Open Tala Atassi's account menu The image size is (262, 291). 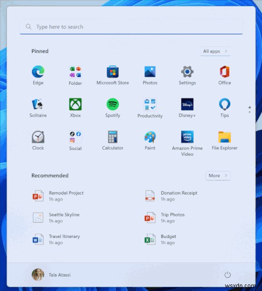51,275
